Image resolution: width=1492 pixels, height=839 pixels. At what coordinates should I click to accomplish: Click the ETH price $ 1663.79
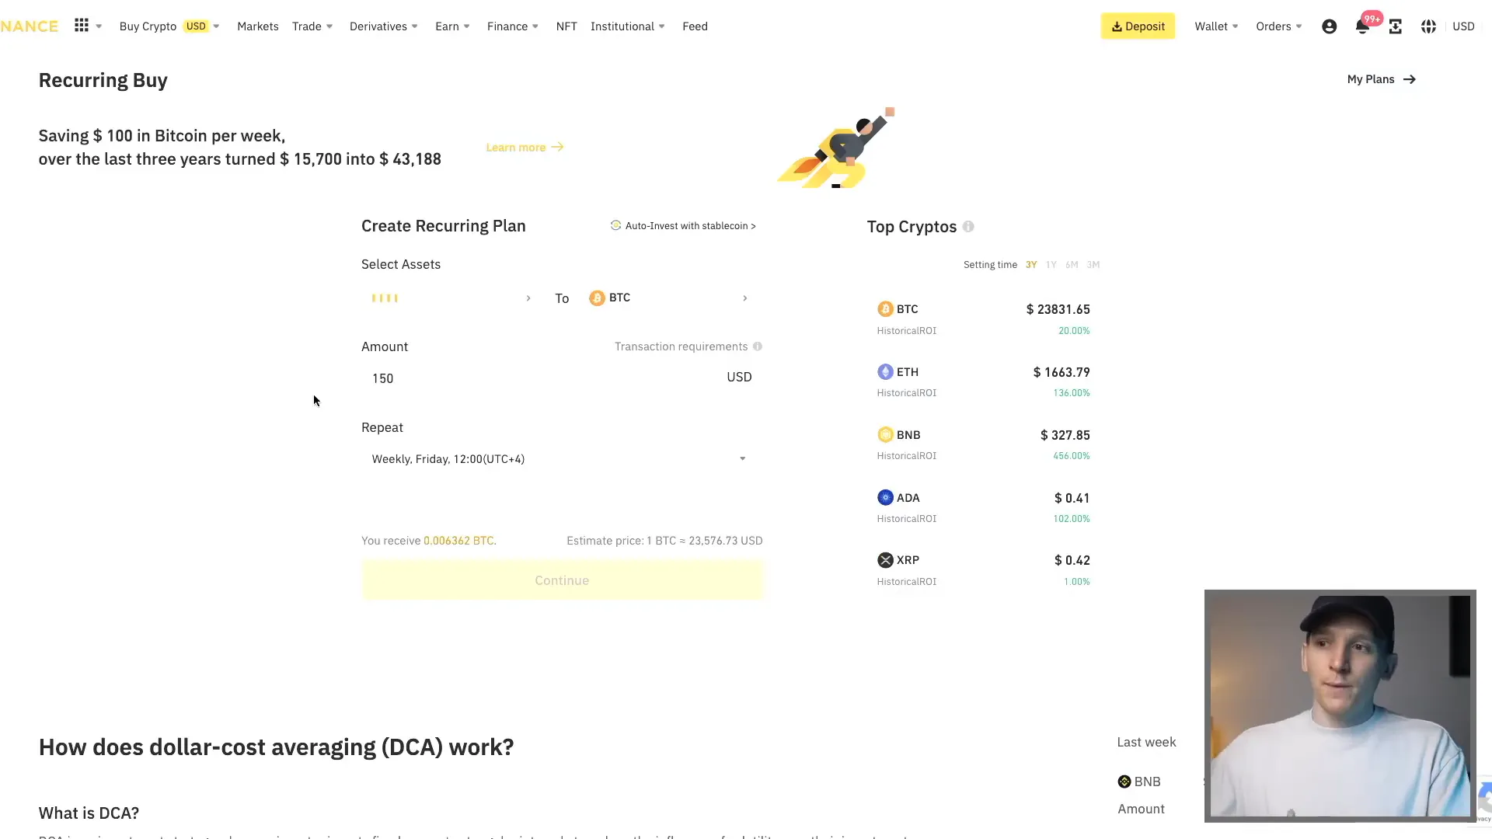click(1061, 372)
